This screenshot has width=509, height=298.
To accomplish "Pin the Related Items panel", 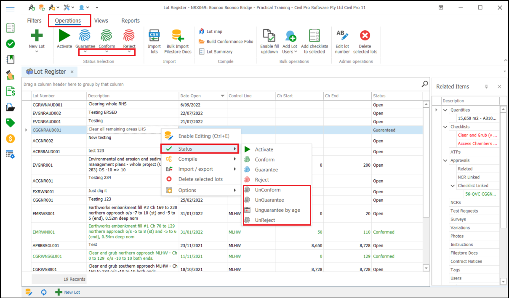I will [x=486, y=87].
